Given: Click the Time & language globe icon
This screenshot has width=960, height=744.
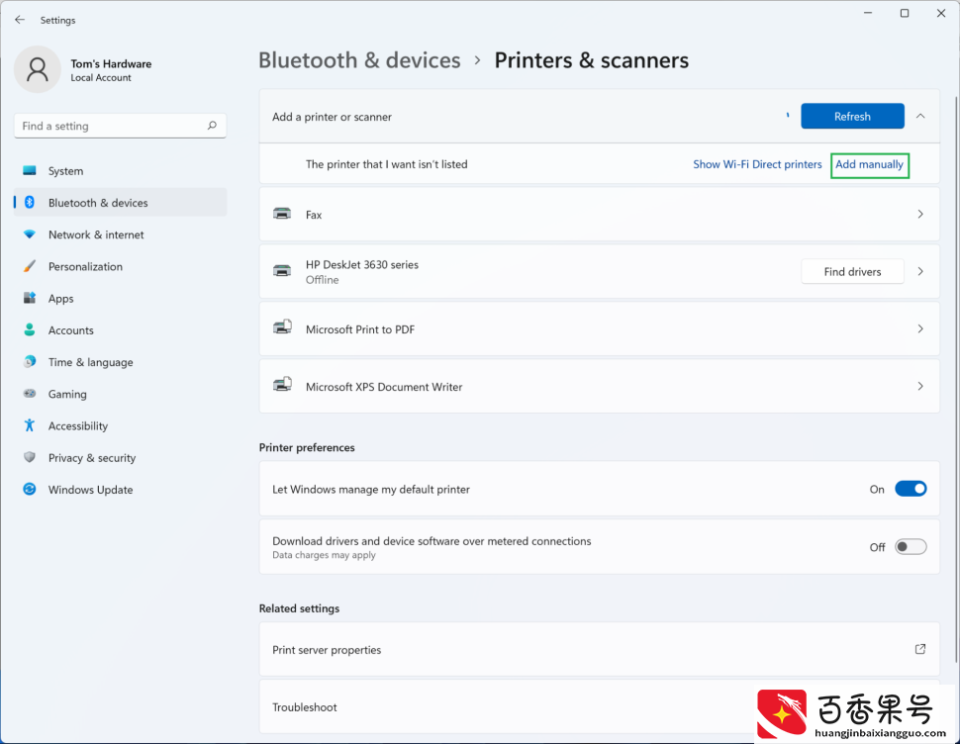Looking at the screenshot, I should (30, 361).
